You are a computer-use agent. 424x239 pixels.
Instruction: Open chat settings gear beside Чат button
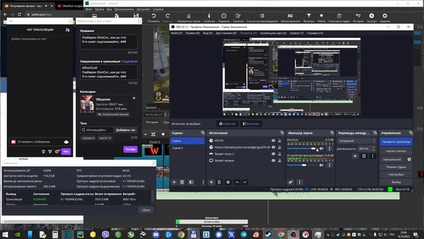point(57,151)
